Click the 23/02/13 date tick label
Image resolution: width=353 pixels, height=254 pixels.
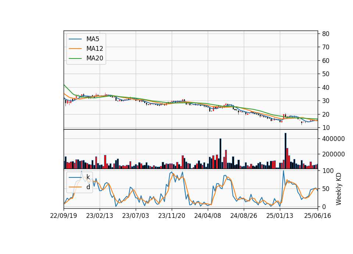click(100, 216)
